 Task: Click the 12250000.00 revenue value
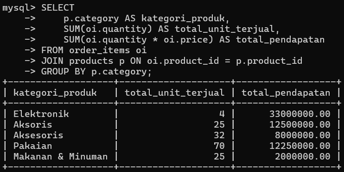pyautogui.click(x=299, y=146)
